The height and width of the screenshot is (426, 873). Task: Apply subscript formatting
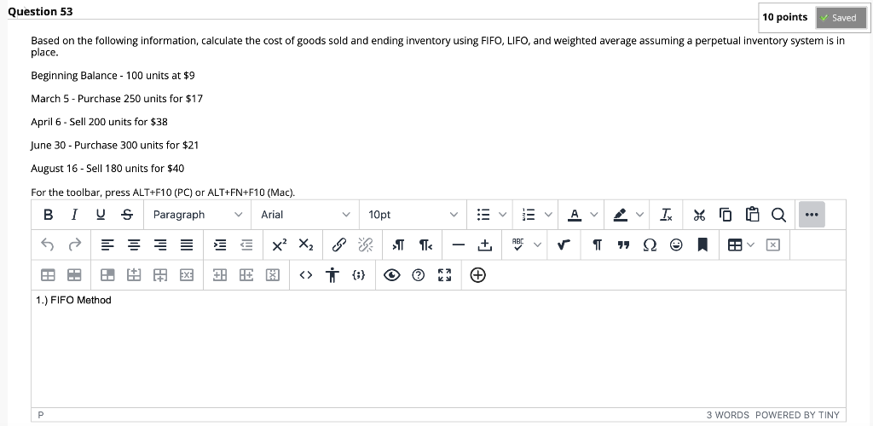click(306, 245)
